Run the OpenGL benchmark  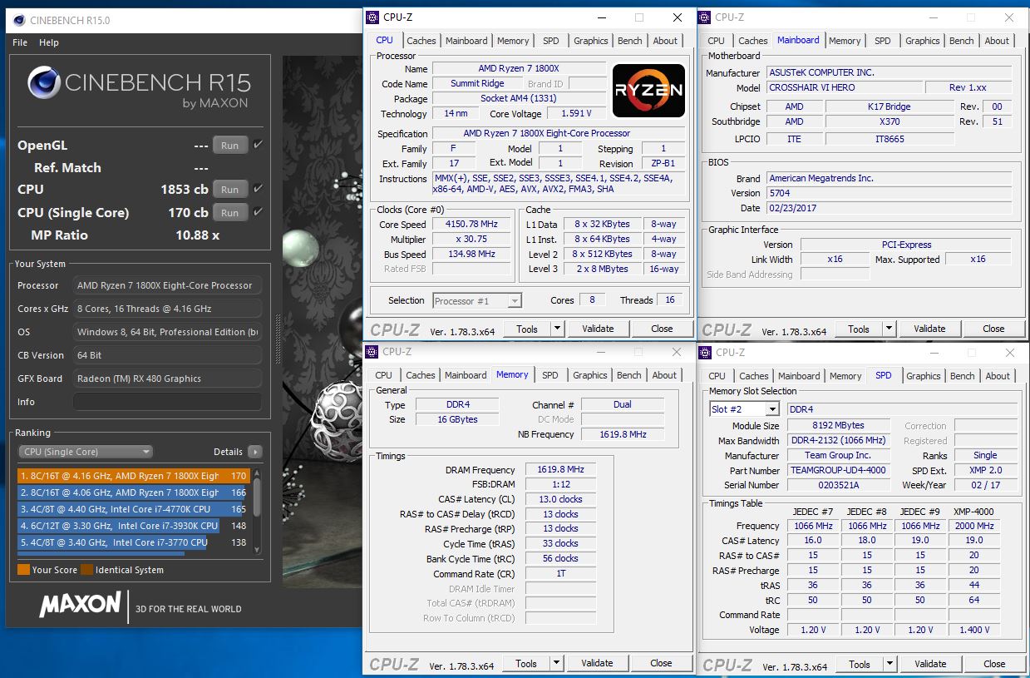[230, 145]
